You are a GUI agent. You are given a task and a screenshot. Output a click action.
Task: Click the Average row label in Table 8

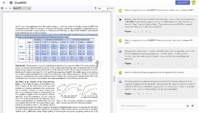(22, 59)
